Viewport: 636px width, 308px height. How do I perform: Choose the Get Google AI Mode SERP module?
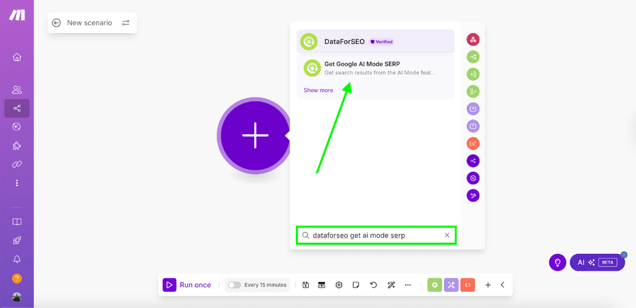point(375,68)
